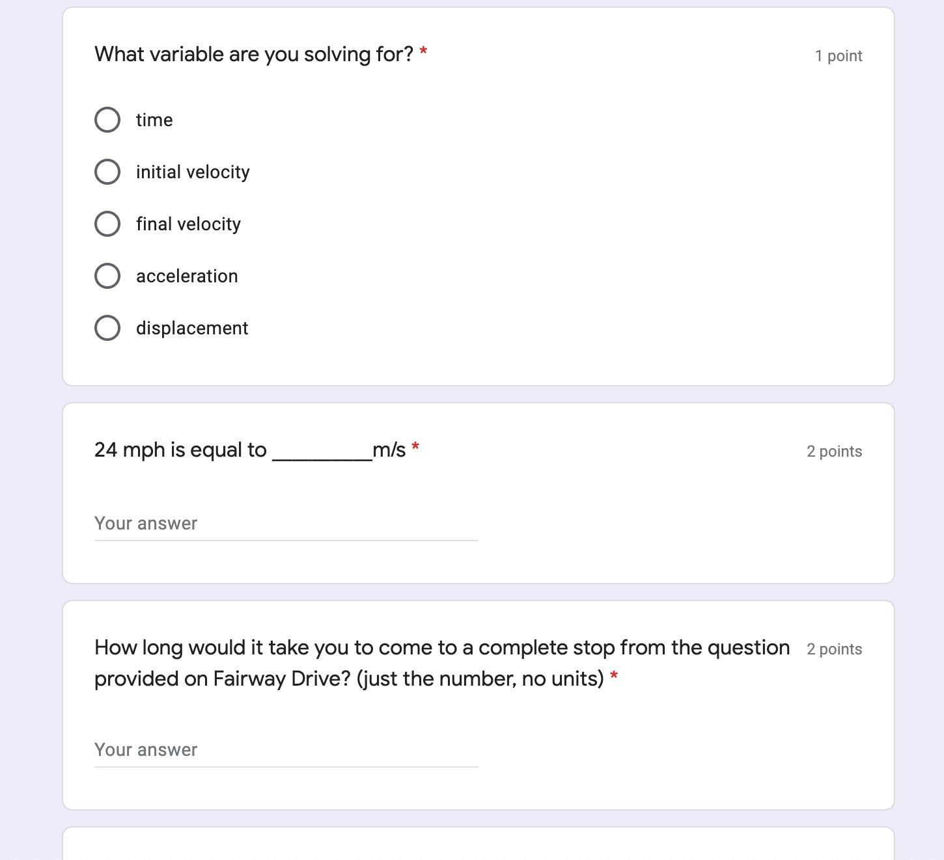Click the required asterisk after "m/s"
This screenshot has height=860, width=944.
pos(415,446)
